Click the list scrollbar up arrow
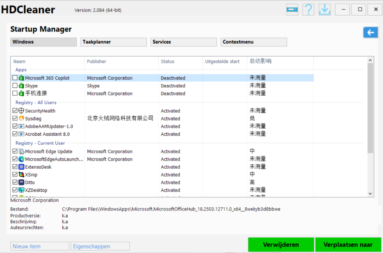The image size is (383, 253). point(370,60)
